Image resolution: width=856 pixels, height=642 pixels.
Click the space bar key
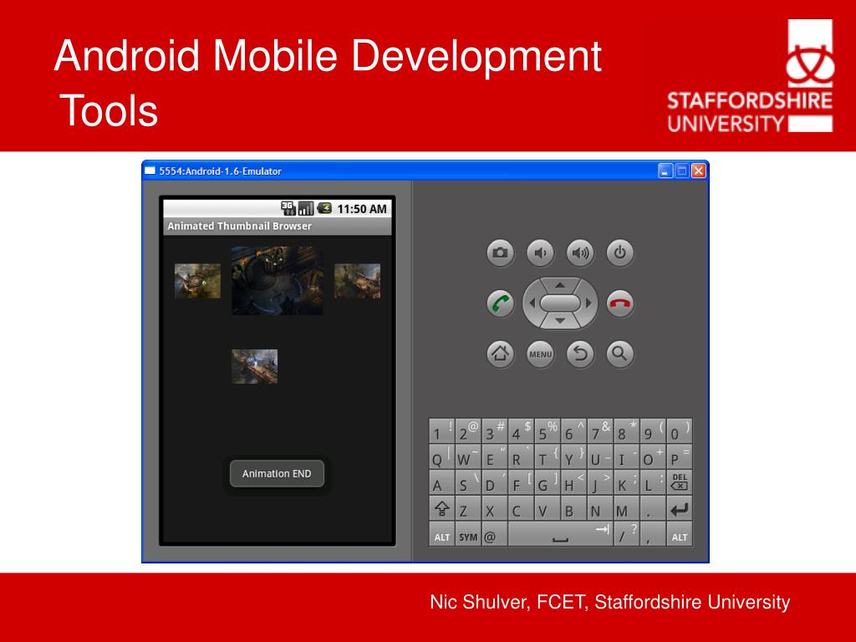point(560,534)
